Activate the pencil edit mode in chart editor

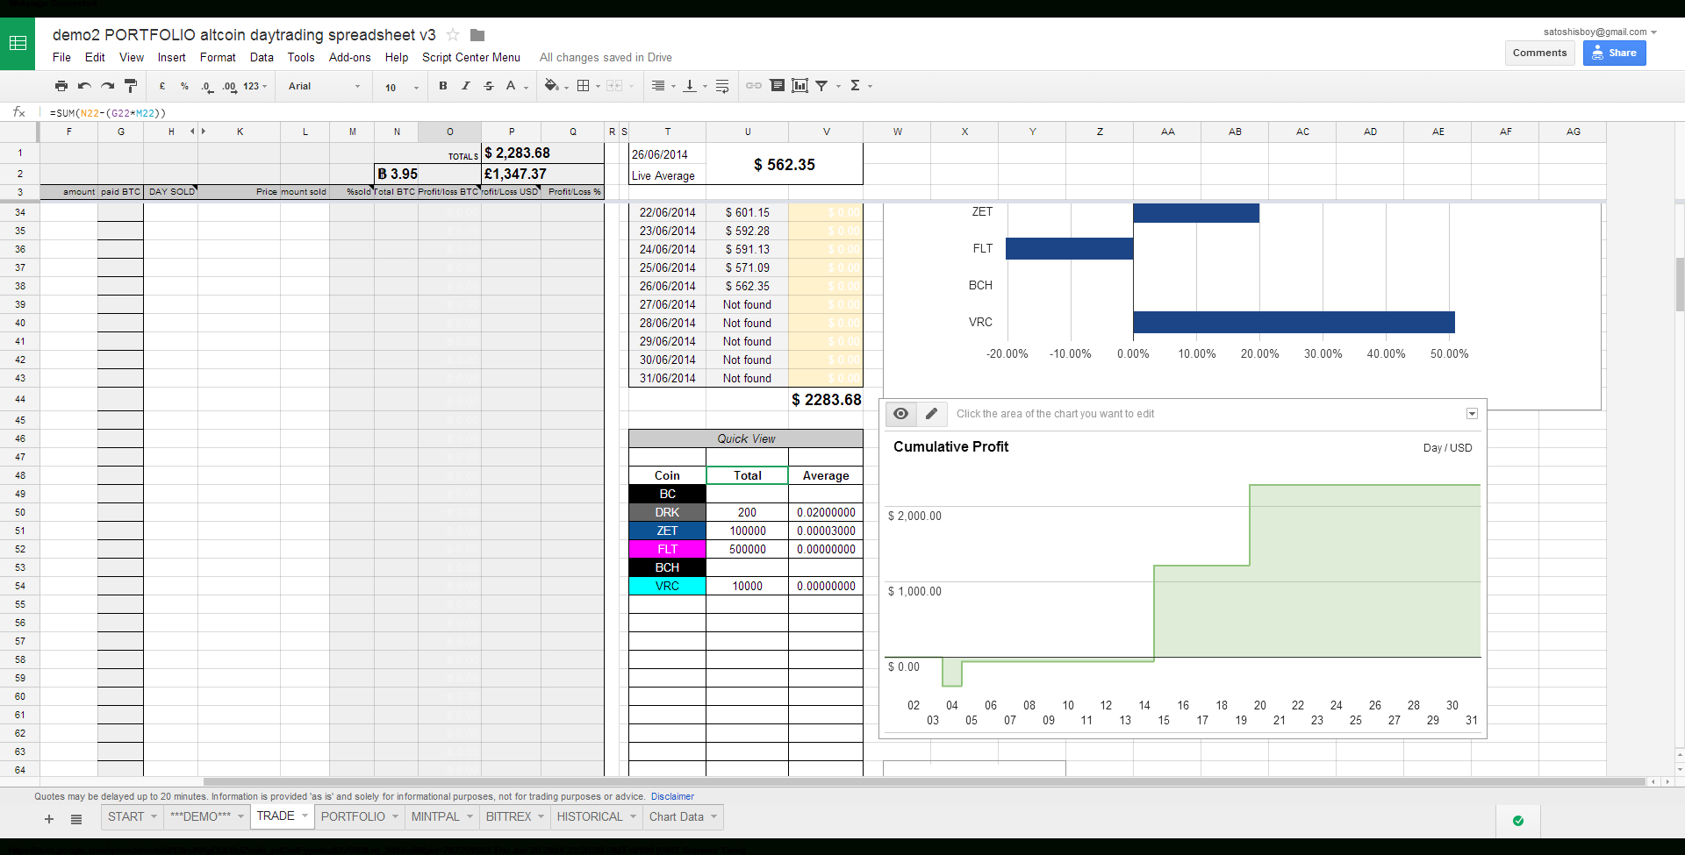[x=931, y=413]
